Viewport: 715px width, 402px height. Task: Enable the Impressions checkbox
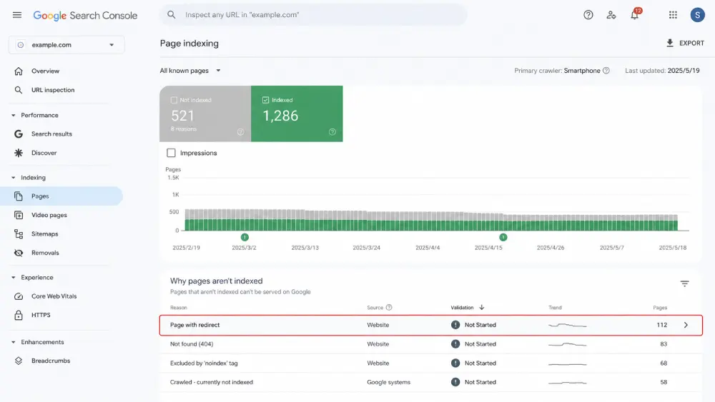click(x=171, y=153)
